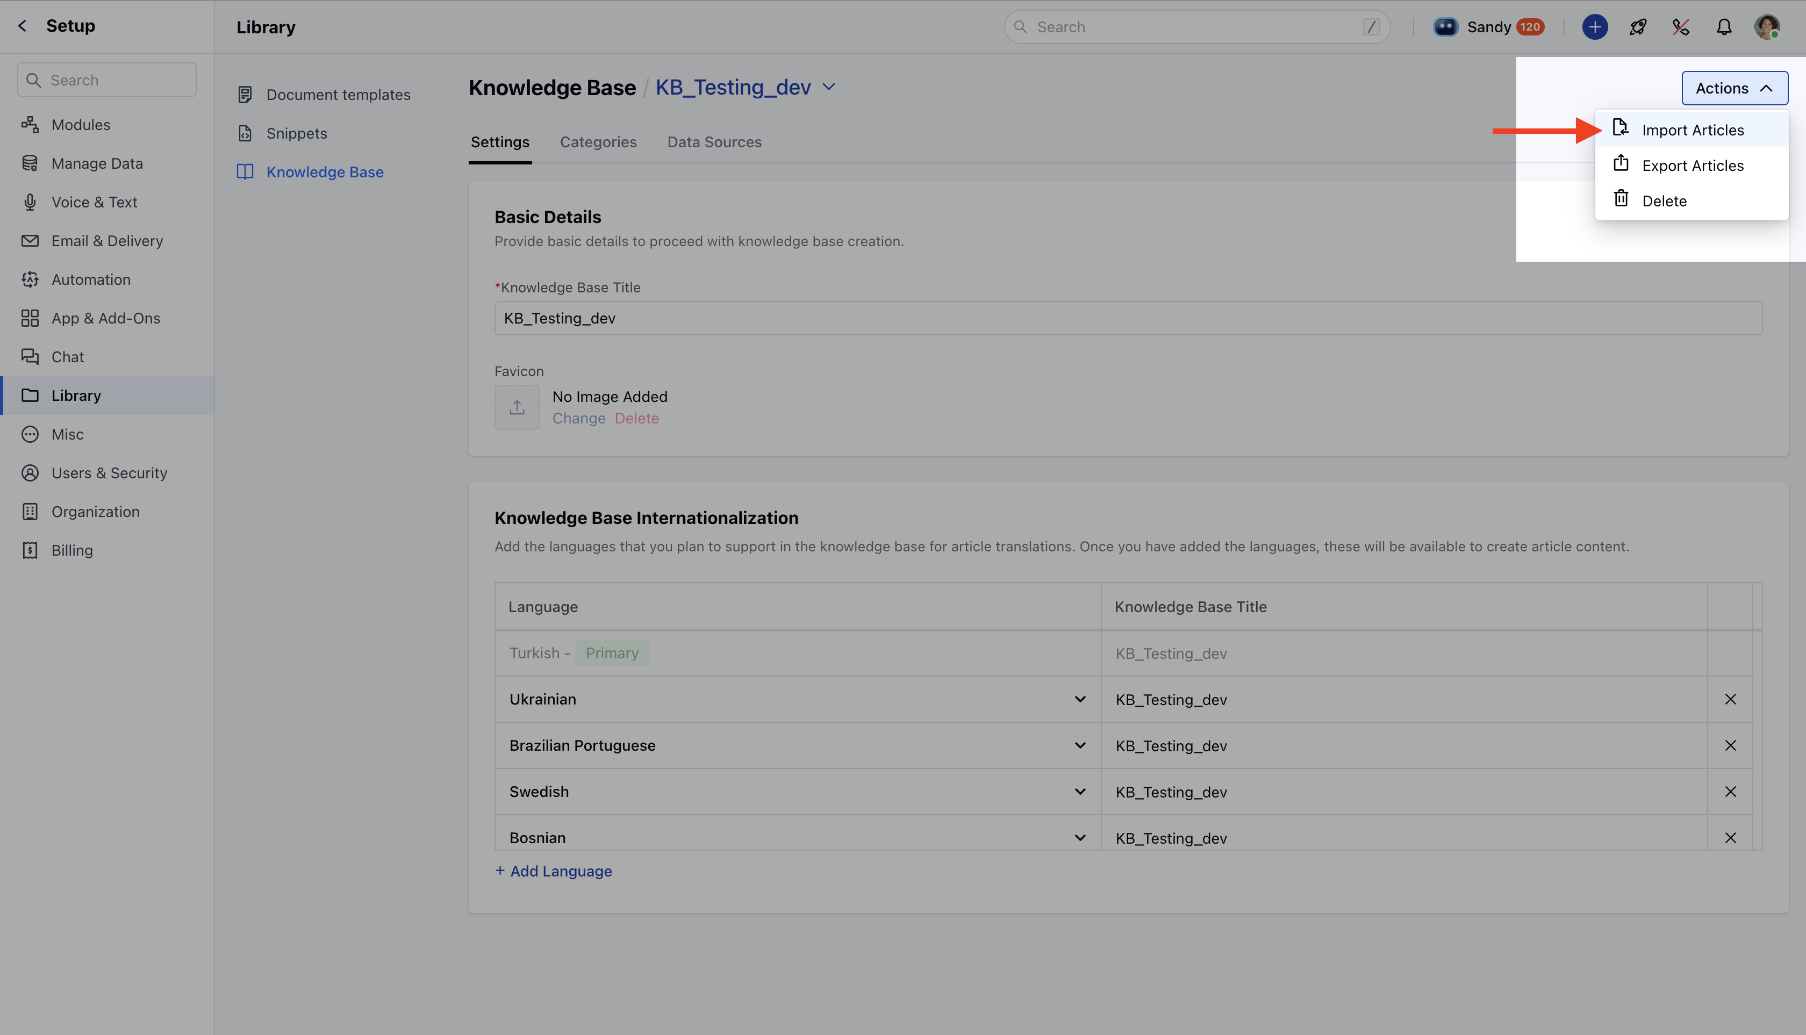The width and height of the screenshot is (1806, 1035).
Task: Select Import Articles from the menu
Action: tap(1692, 130)
